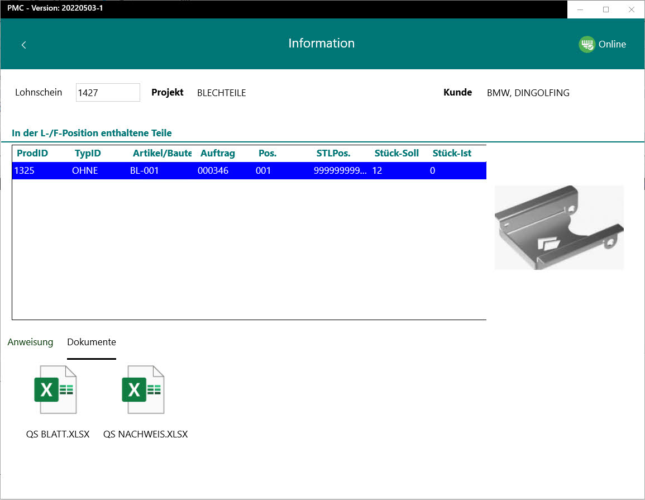Click 'In der L-/F-Position enthaltene Teile' heading
Image resolution: width=645 pixels, height=500 pixels.
(92, 133)
